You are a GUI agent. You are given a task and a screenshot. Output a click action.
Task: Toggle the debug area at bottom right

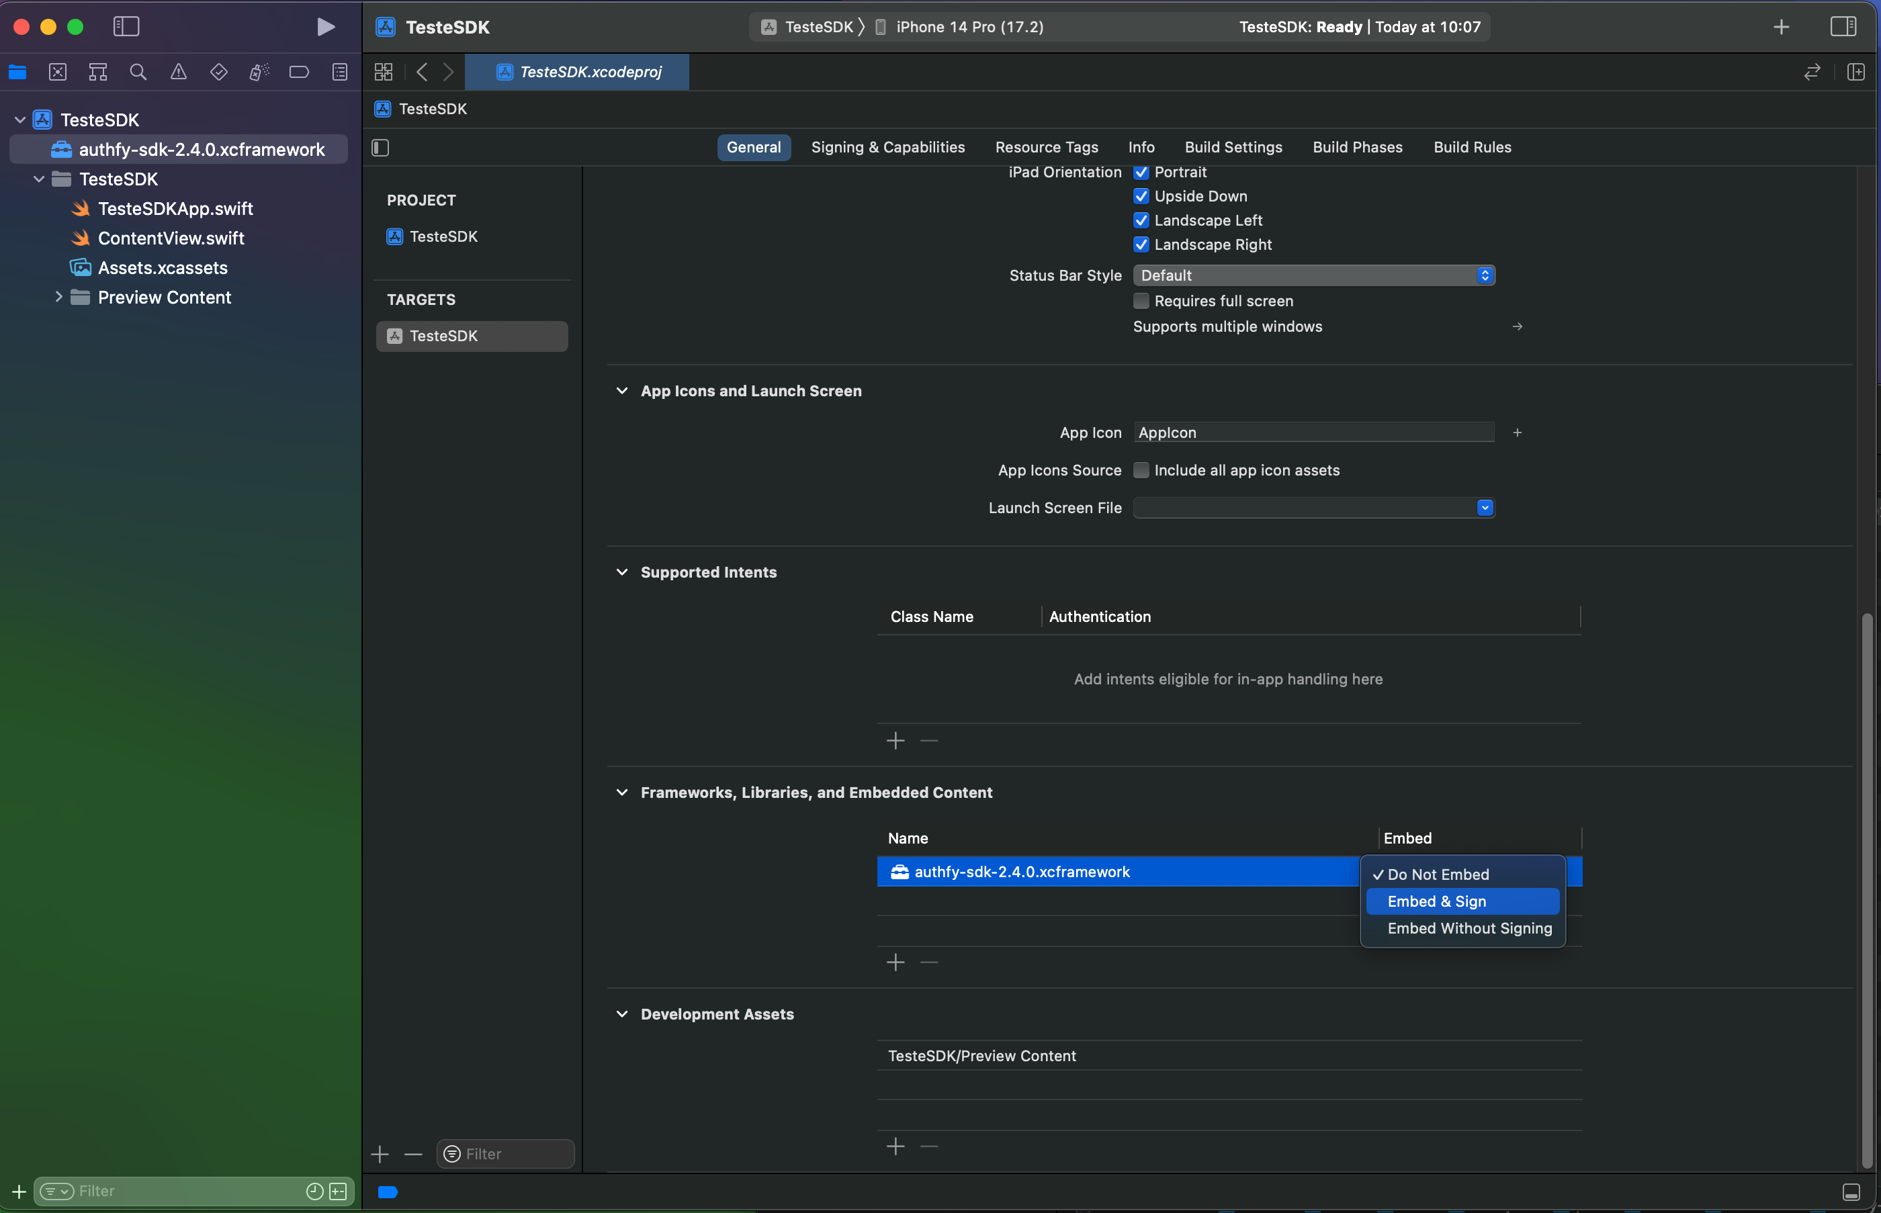point(1852,1192)
